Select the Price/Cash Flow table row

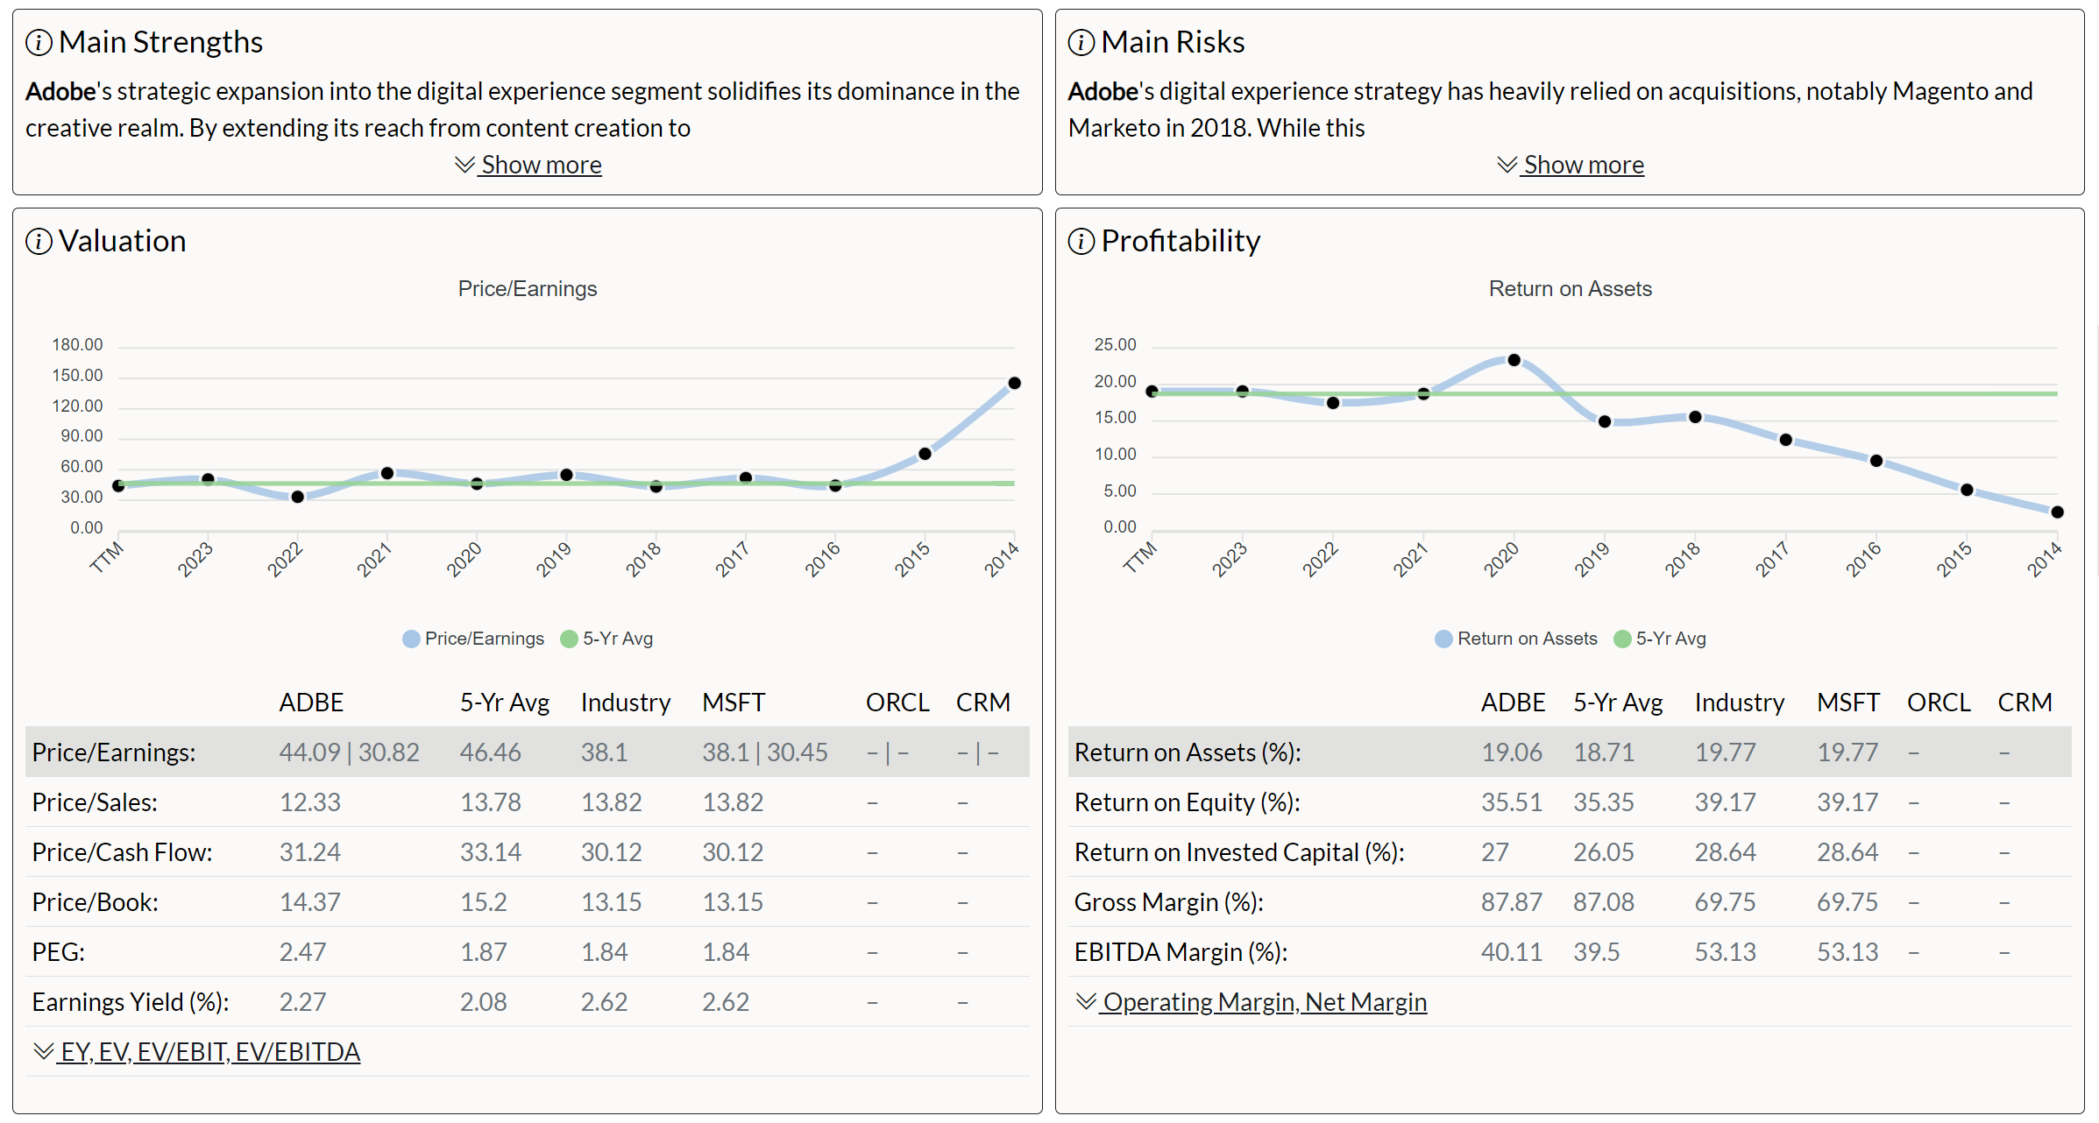528,851
